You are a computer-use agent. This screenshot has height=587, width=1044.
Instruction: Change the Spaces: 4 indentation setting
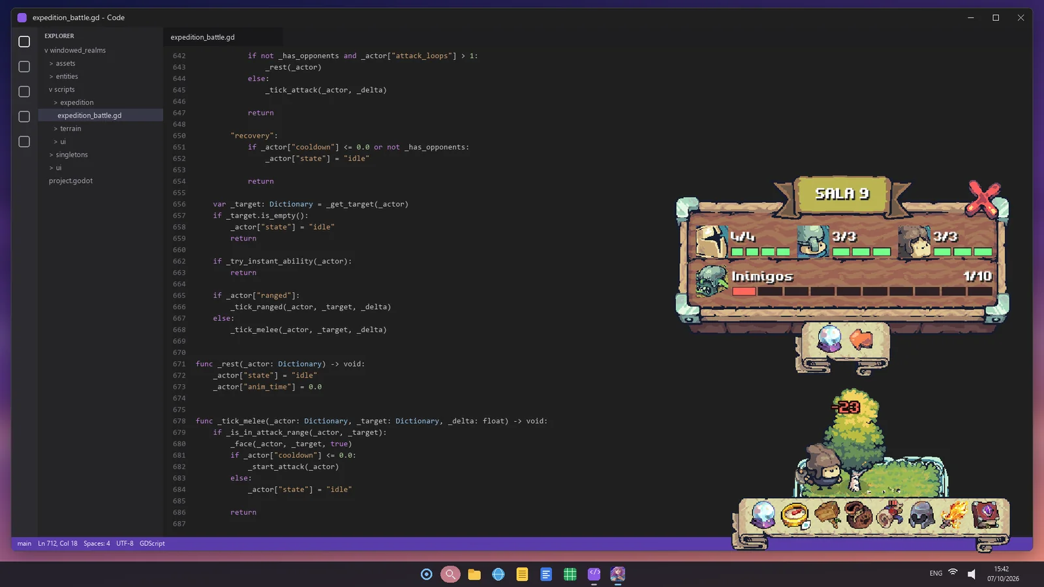click(x=97, y=543)
